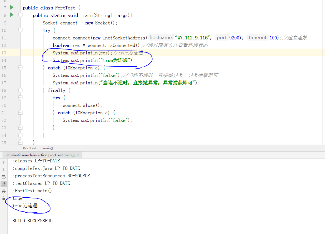Click :PortTest.main() console line
This screenshot has width=325, height=234.
[x=32, y=191]
